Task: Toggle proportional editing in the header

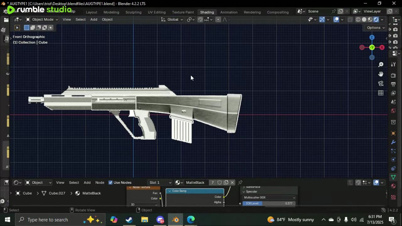Action: click(218, 19)
